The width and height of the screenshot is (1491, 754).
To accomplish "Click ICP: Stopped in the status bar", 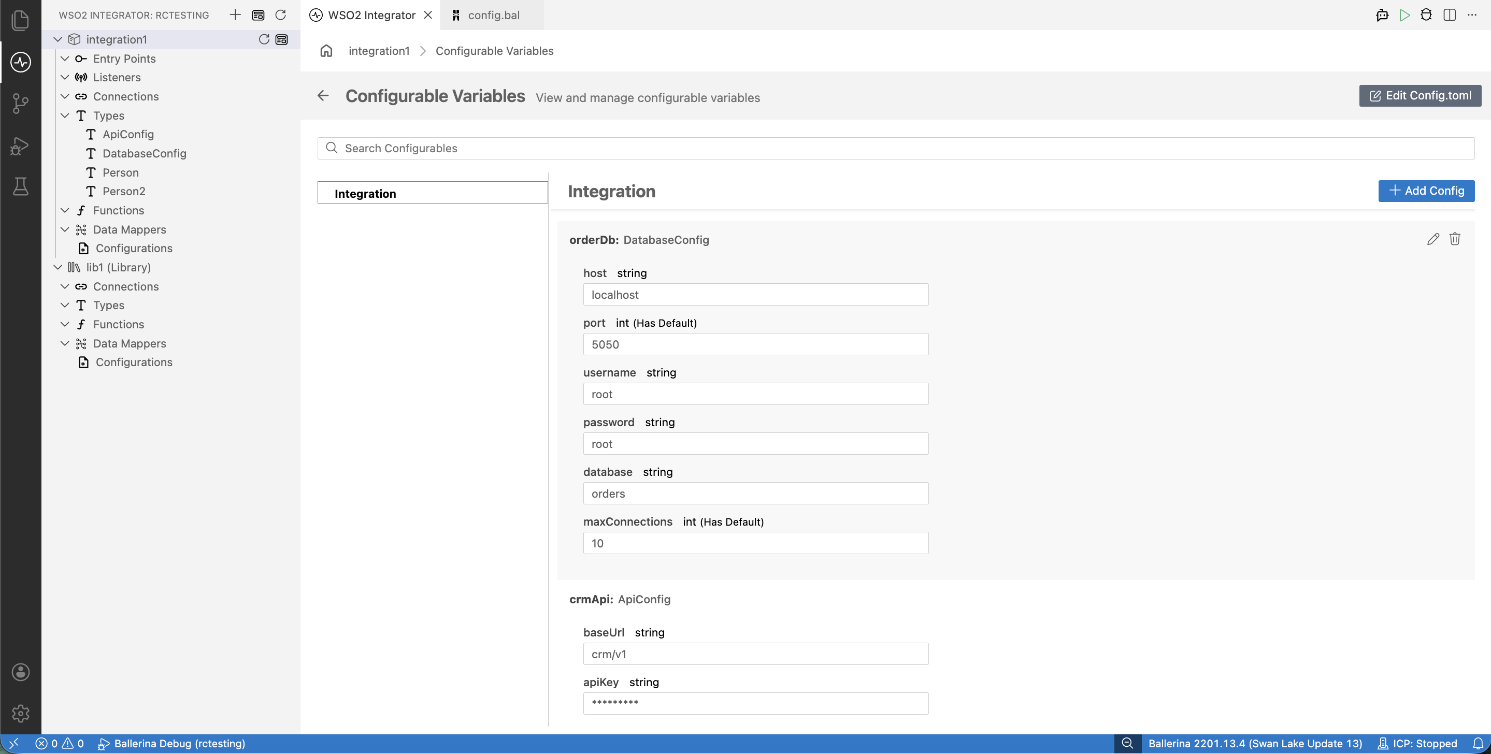I will click(x=1416, y=744).
